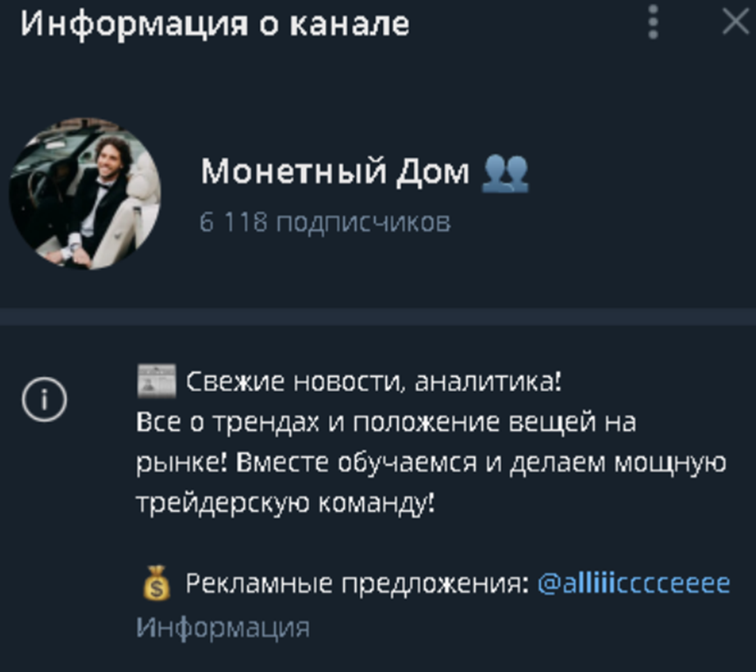756x672 pixels.
Task: Click the circled info icon beside the description
Action: (x=44, y=400)
